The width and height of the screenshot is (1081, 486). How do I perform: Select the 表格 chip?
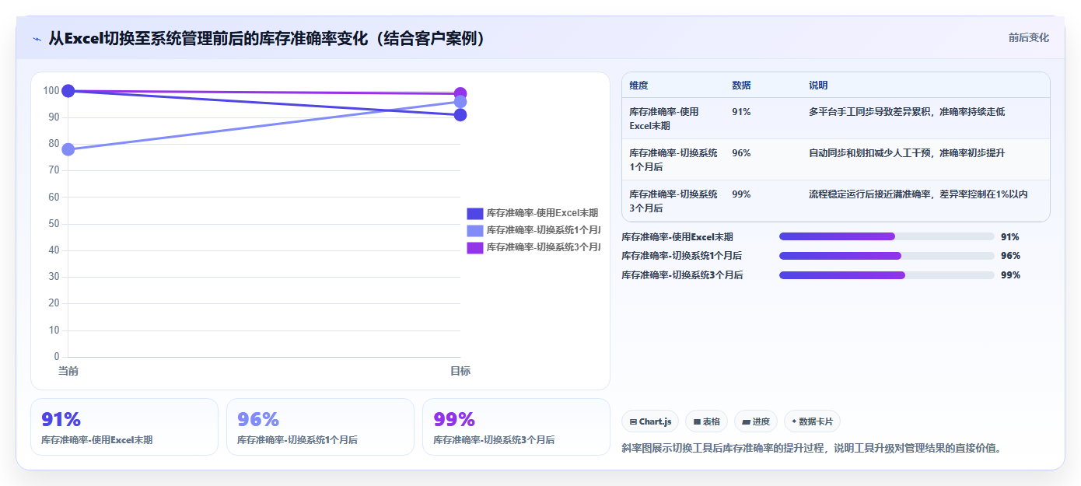706,421
